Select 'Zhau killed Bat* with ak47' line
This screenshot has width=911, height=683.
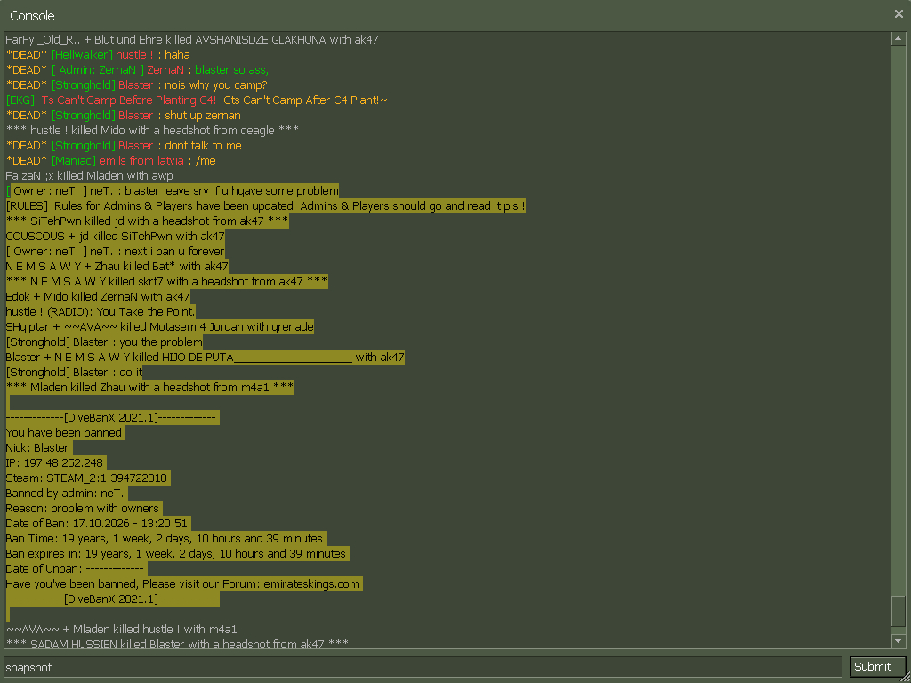(x=117, y=266)
